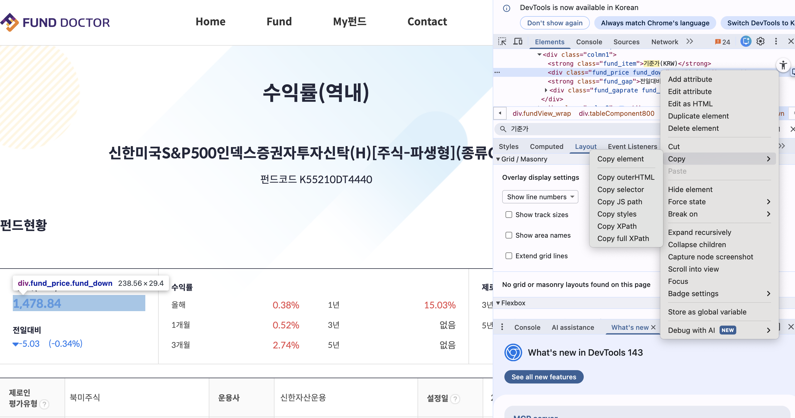Show more DevTools tabs chevron

click(x=690, y=41)
